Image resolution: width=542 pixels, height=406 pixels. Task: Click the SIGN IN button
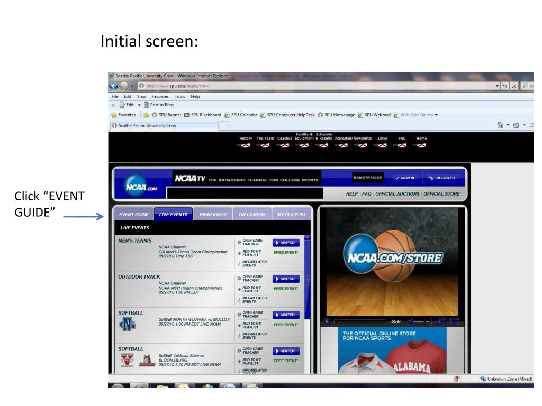(x=405, y=178)
